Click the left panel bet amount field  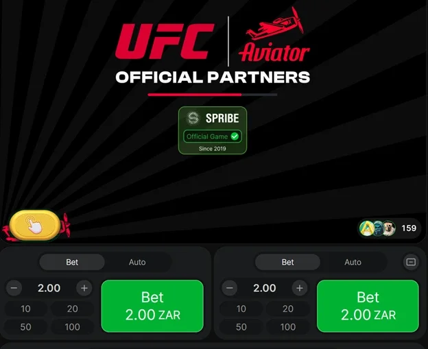point(49,288)
